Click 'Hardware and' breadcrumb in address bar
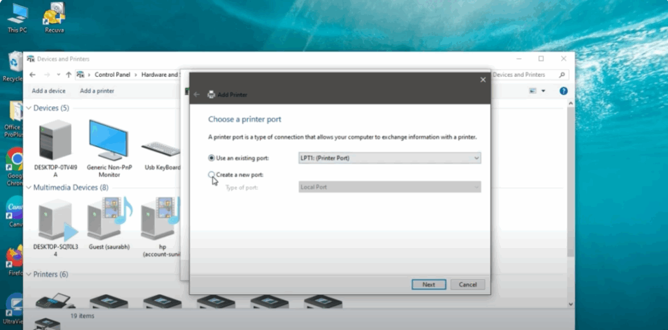668x330 pixels. 160,74
